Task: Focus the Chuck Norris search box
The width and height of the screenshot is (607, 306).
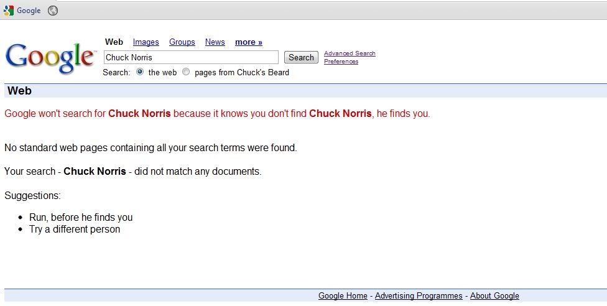Action: pos(191,57)
